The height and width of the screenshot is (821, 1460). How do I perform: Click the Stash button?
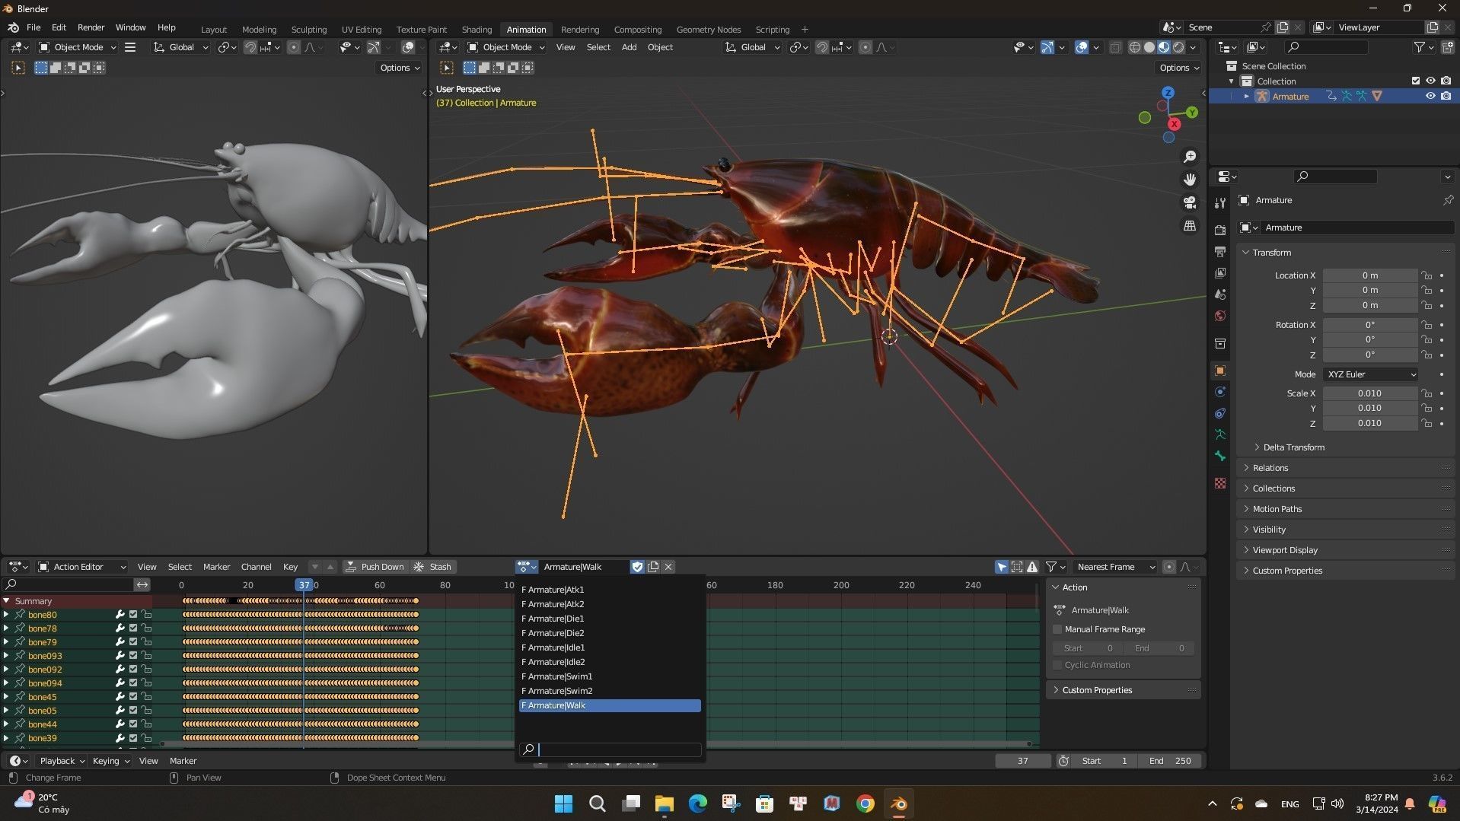432,567
